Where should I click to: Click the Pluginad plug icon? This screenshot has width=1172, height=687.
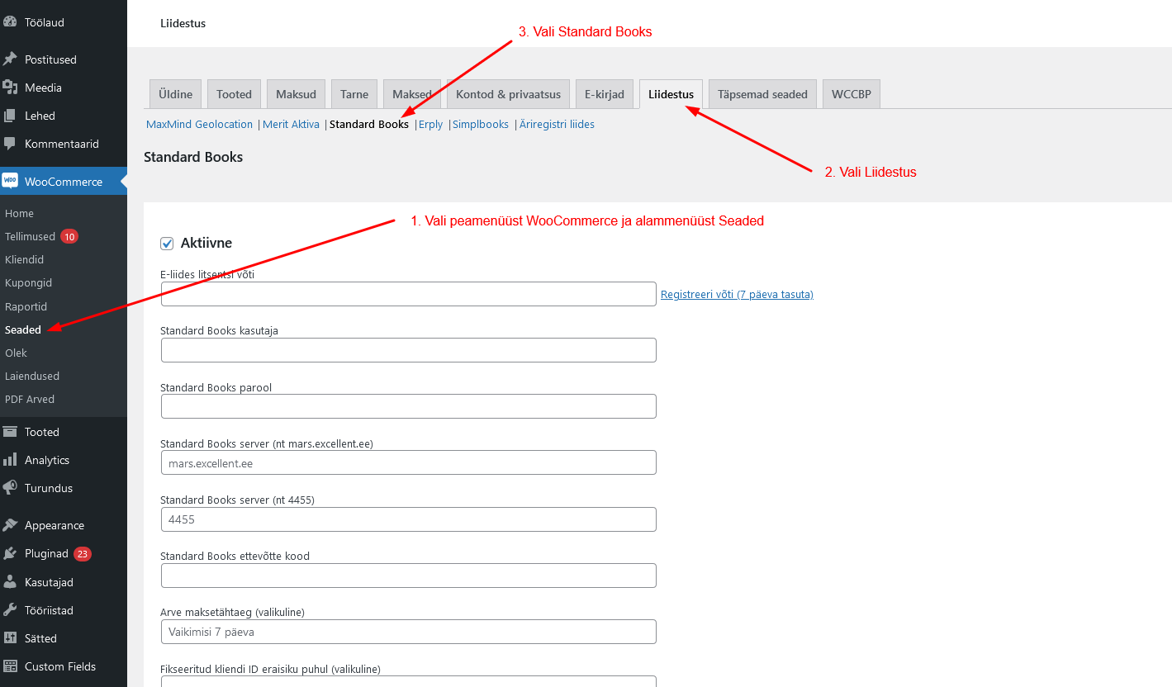(x=10, y=553)
